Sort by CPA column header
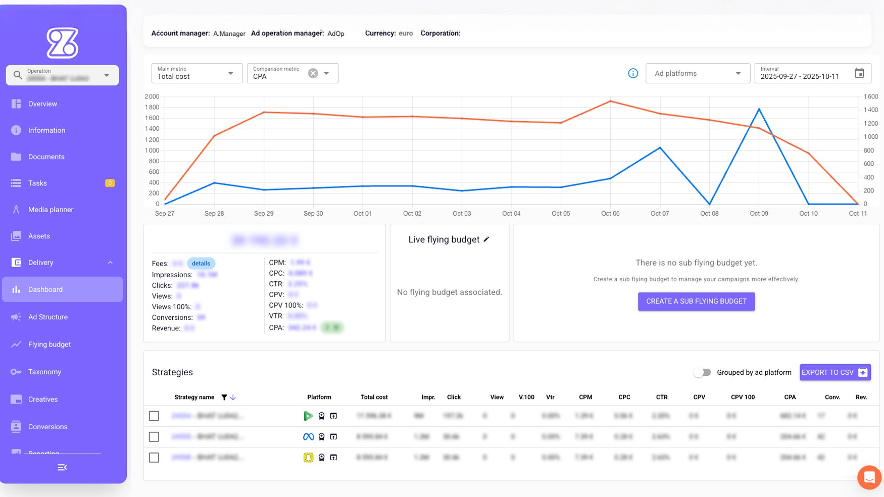This screenshot has width=884, height=497. (790, 397)
